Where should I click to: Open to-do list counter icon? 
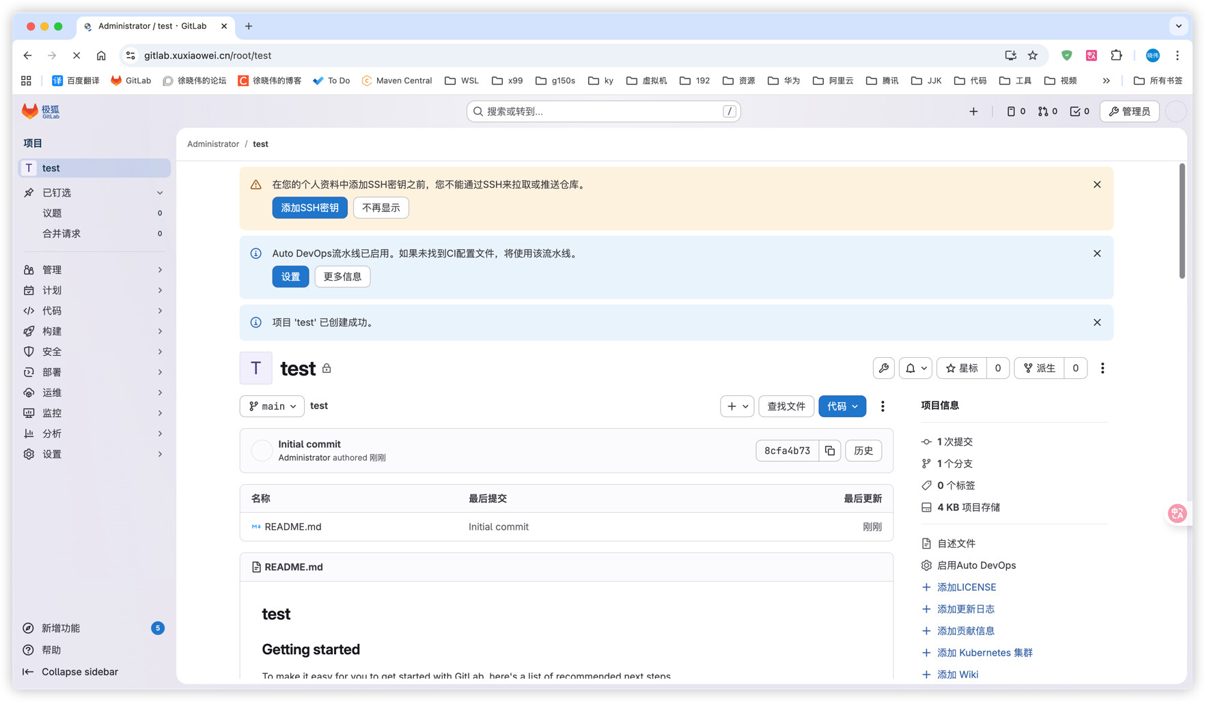pos(1079,111)
